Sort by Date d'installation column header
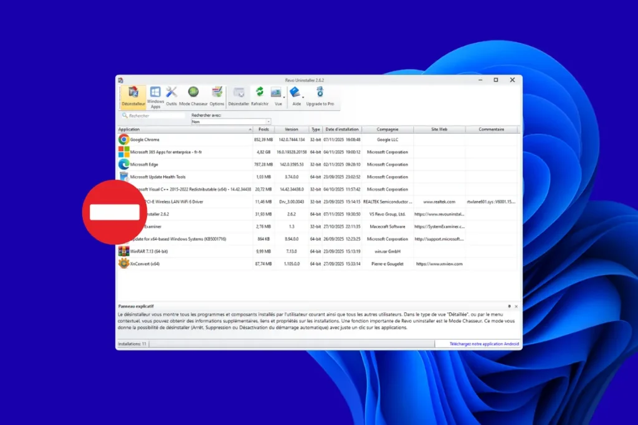638x425 pixels. pyautogui.click(x=342, y=129)
